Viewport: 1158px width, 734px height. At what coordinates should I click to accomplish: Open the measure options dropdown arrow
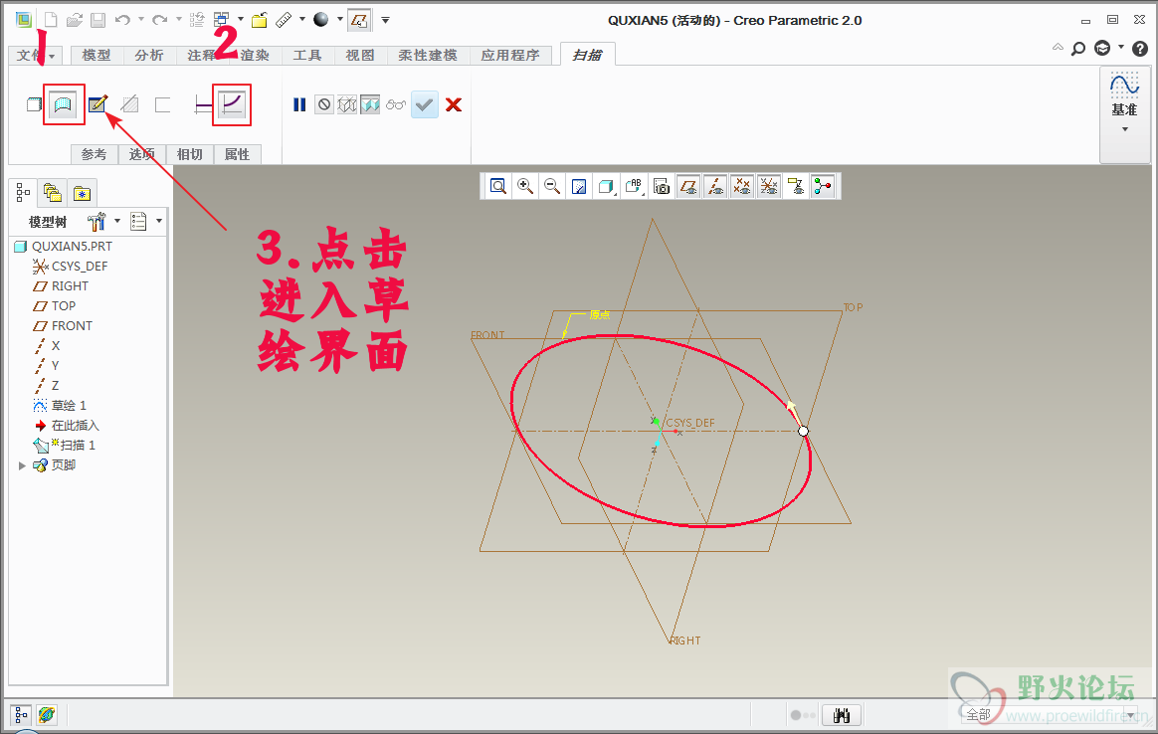pyautogui.click(x=302, y=19)
